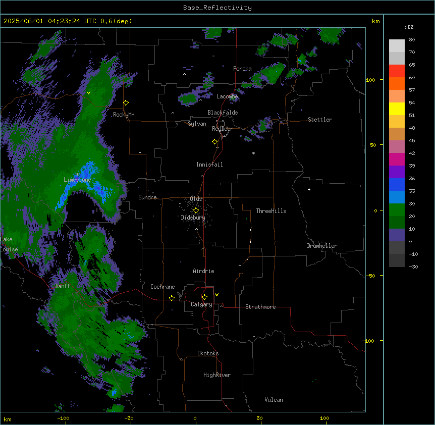Click the Strathmore town label
Image resolution: width=435 pixels, height=425 pixels.
260,307
